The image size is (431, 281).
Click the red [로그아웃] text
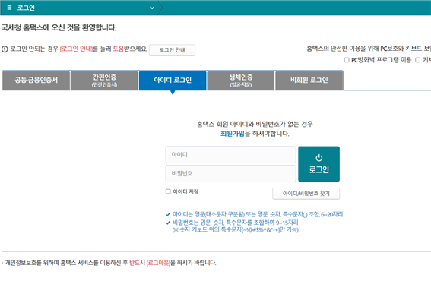pos(158,263)
